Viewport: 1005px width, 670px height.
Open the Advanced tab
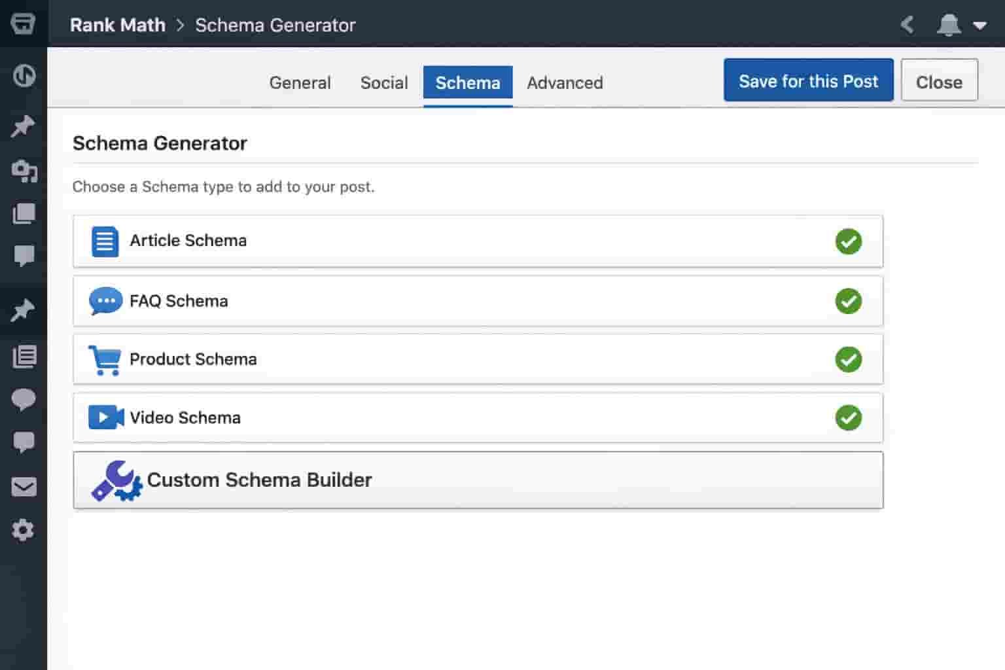(565, 83)
